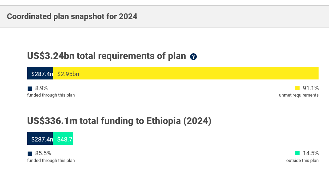
Task: Click the 8.9% funded percentage label
Action: pyautogui.click(x=41, y=88)
